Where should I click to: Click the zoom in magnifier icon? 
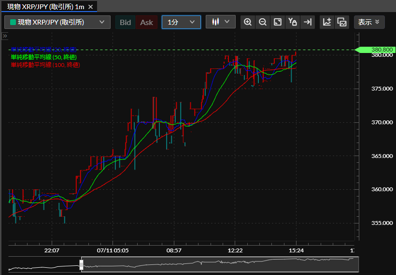(248, 22)
